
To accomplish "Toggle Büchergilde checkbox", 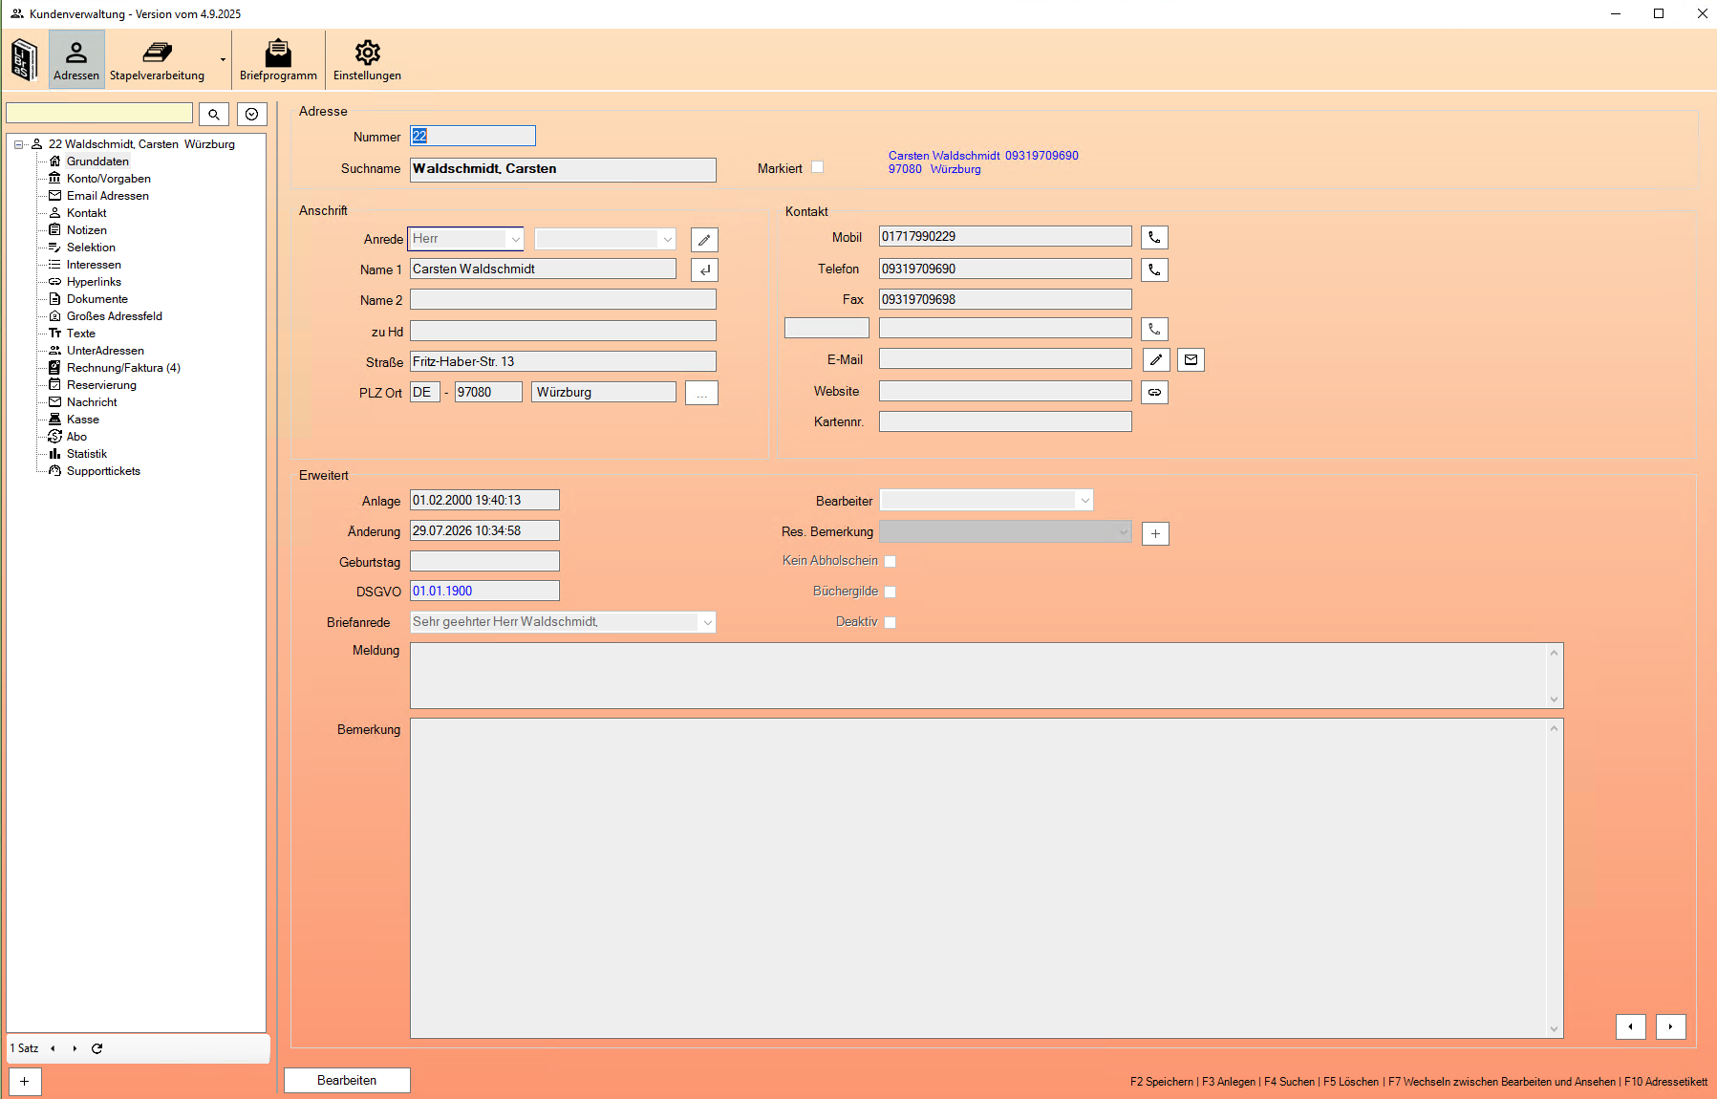I will point(890,592).
